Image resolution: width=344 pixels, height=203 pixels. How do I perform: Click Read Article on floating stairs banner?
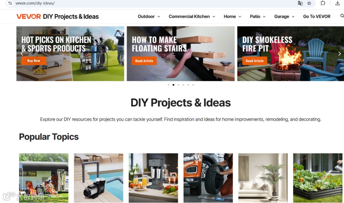coord(144,61)
